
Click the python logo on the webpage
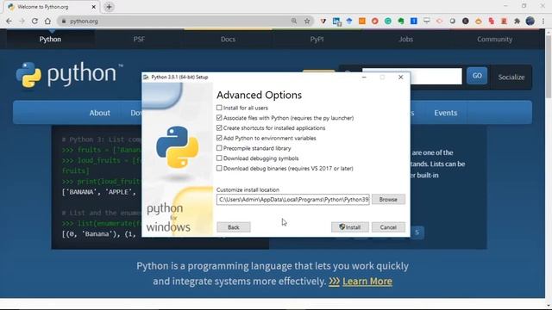click(x=69, y=75)
